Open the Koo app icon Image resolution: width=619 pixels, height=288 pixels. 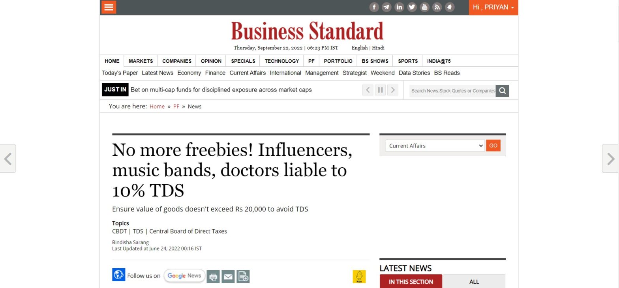click(359, 277)
